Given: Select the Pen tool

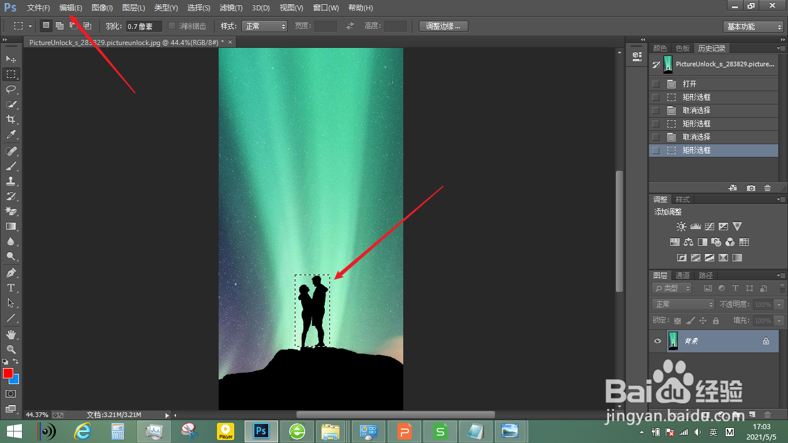Looking at the screenshot, I should point(11,273).
